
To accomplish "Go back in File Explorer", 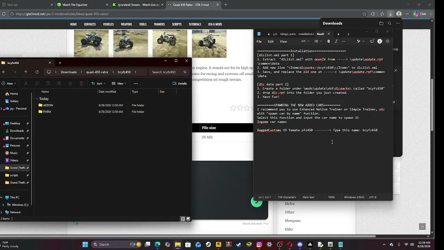I will pyautogui.click(x=3, y=72).
